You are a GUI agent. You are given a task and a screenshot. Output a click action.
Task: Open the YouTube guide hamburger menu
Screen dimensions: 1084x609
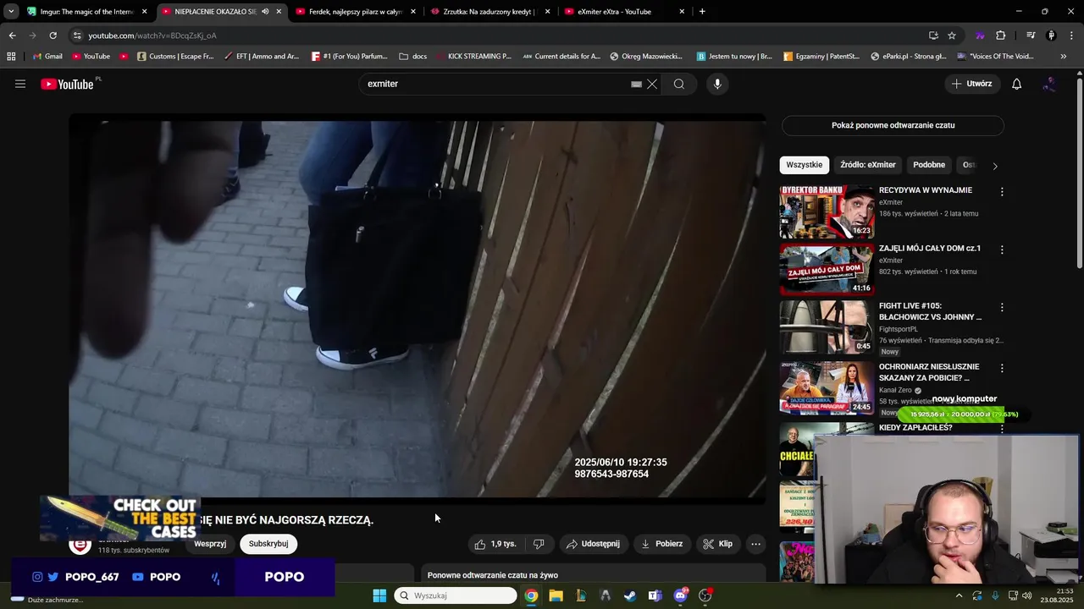[x=20, y=84]
